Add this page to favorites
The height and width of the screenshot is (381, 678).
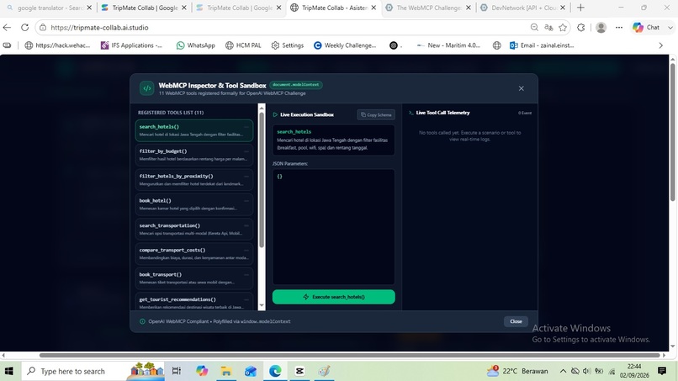click(563, 27)
